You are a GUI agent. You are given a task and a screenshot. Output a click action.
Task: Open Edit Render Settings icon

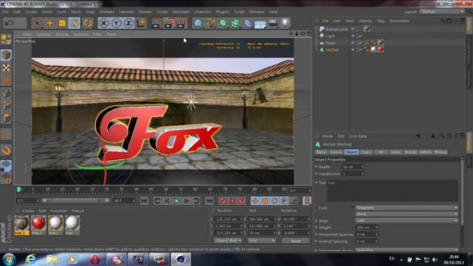pos(182,23)
